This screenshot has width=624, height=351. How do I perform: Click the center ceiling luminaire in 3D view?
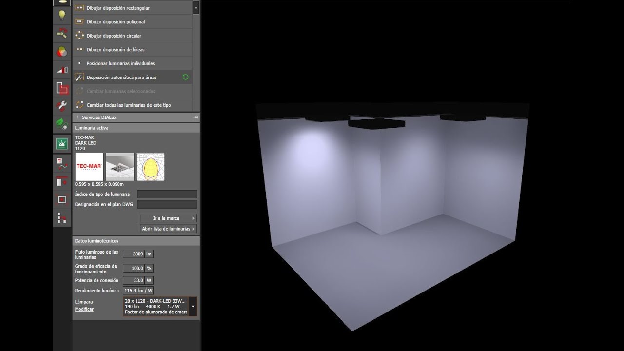click(x=376, y=123)
